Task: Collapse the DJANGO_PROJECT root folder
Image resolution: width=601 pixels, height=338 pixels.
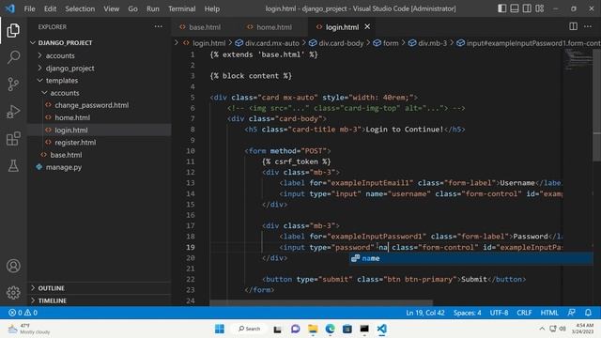Action: [x=33, y=42]
